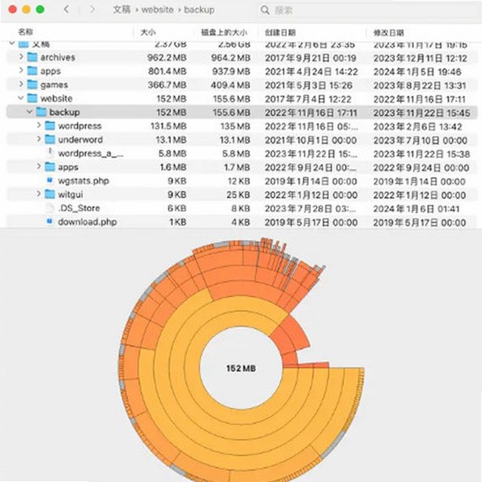Image resolution: width=482 pixels, height=482 pixels.
Task: Select the wordpress folder icon
Action: point(49,126)
